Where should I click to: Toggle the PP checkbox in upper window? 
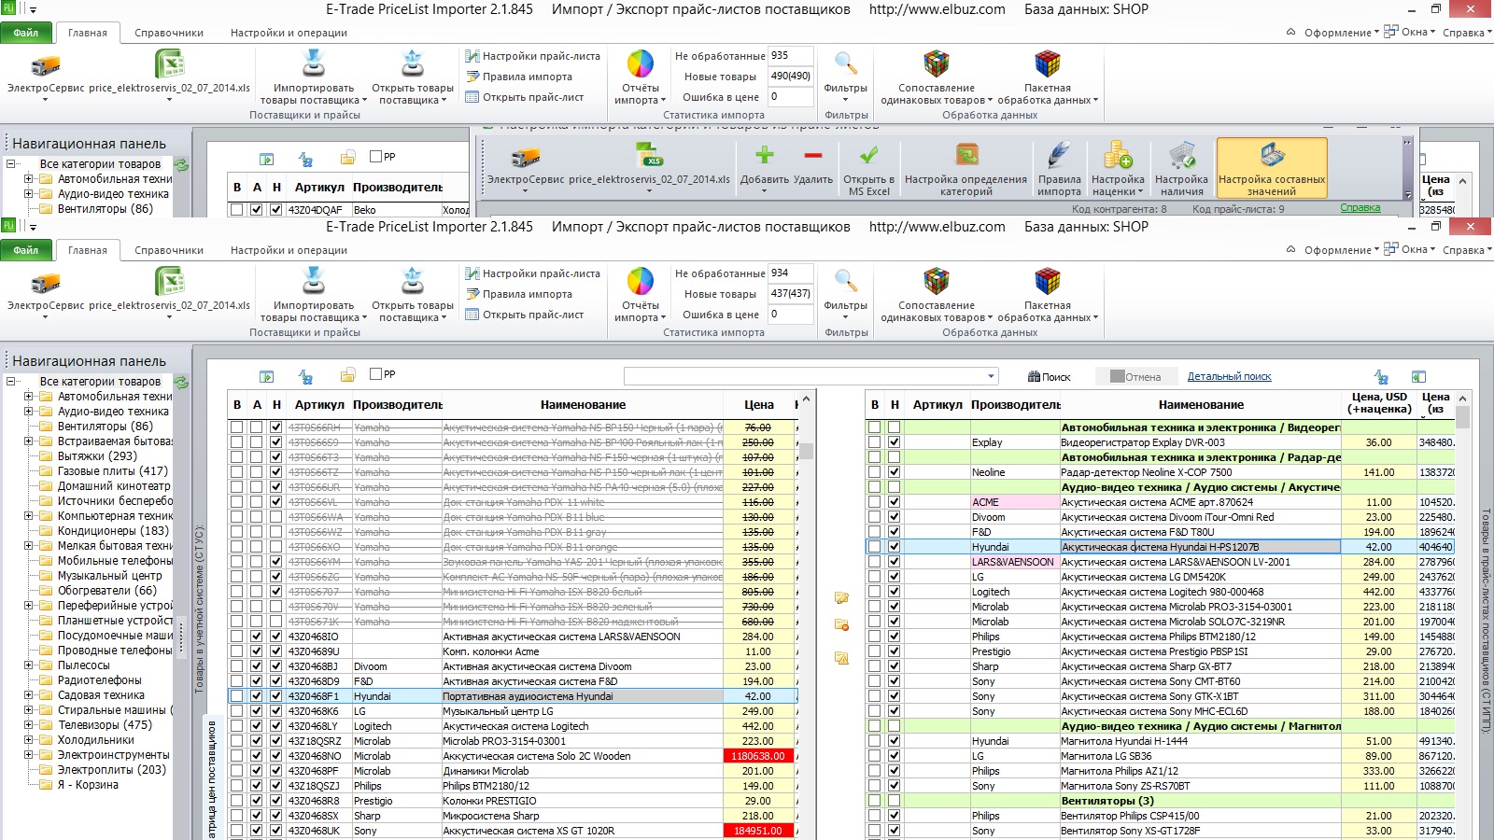pos(375,157)
